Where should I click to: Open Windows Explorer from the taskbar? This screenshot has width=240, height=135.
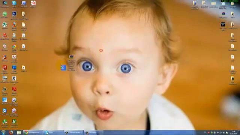19,132
